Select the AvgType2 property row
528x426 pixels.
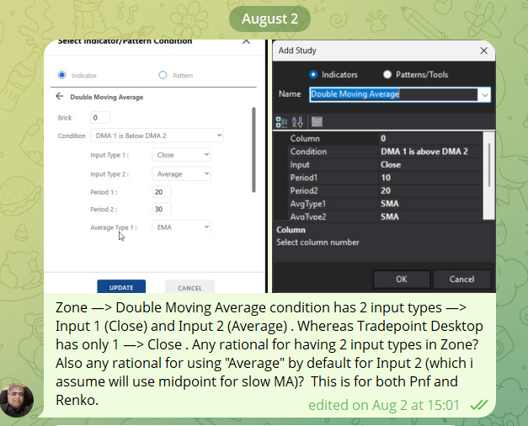pos(385,216)
